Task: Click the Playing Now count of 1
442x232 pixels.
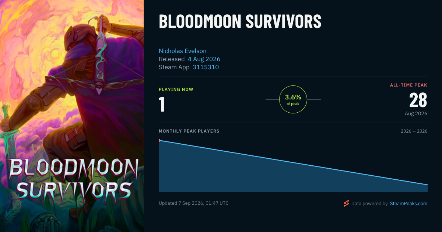Action: (162, 104)
